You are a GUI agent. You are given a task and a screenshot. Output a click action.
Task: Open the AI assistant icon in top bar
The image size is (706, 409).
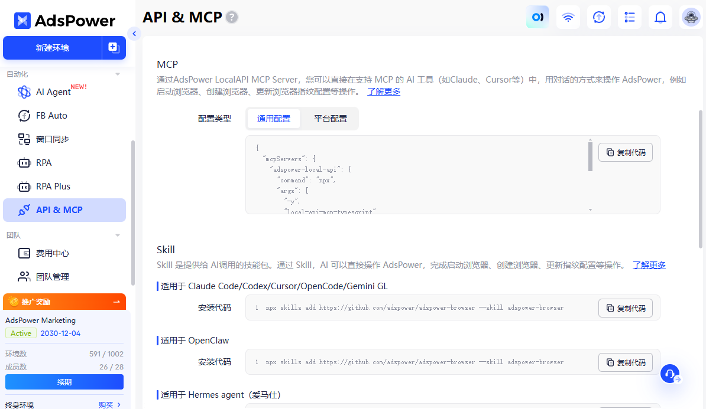(537, 17)
